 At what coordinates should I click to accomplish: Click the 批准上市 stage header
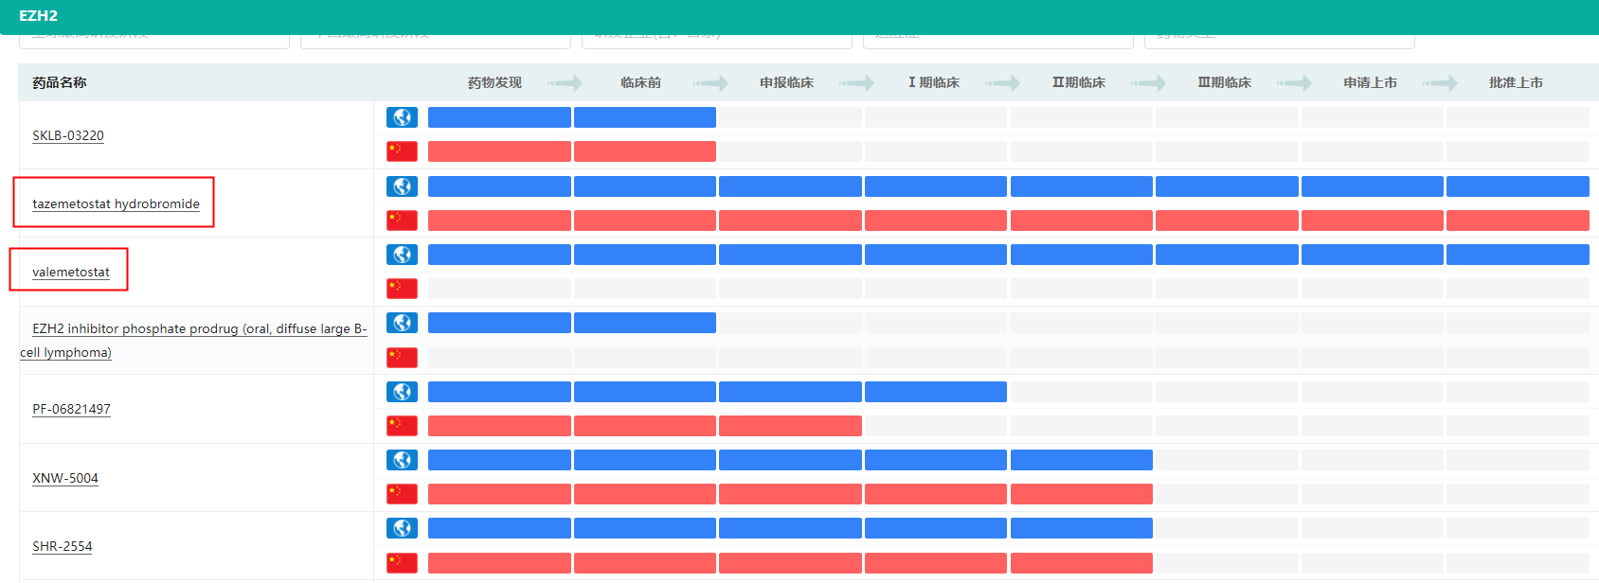(1516, 82)
